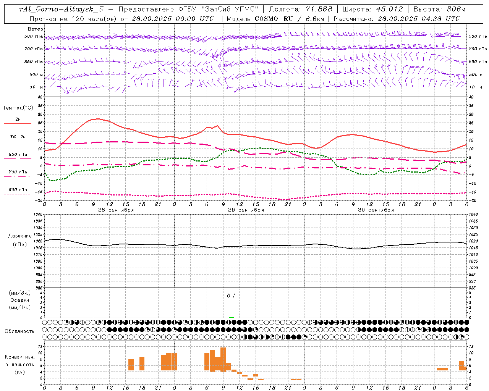The image size is (489, 391).
Task: Click the Долгота: 71.868 value
Action: (x=301, y=10)
